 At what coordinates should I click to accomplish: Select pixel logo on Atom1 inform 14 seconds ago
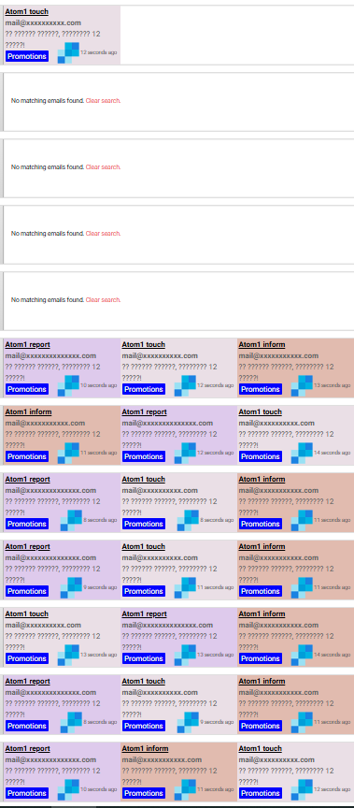pos(302,655)
